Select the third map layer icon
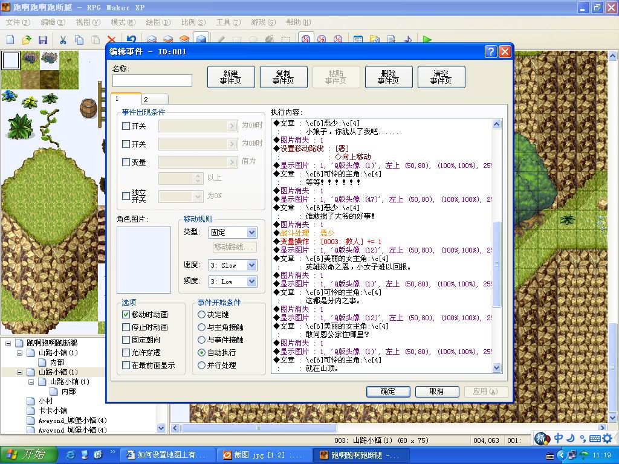Viewport: 619px width, 464px height. click(184, 39)
